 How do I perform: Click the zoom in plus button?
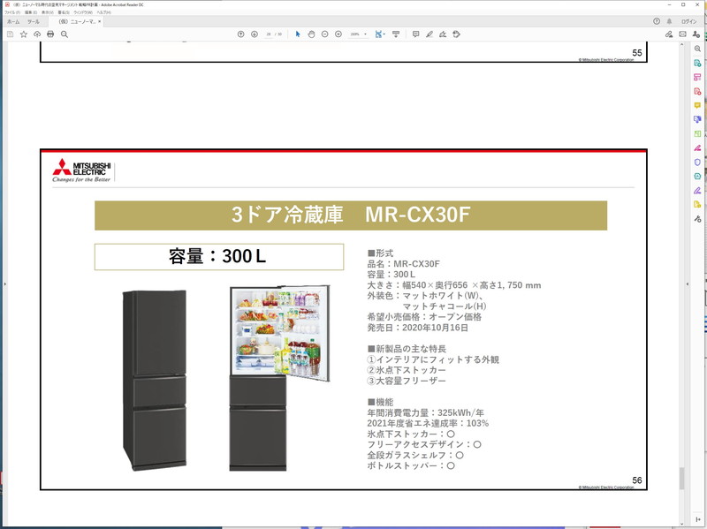tap(338, 34)
